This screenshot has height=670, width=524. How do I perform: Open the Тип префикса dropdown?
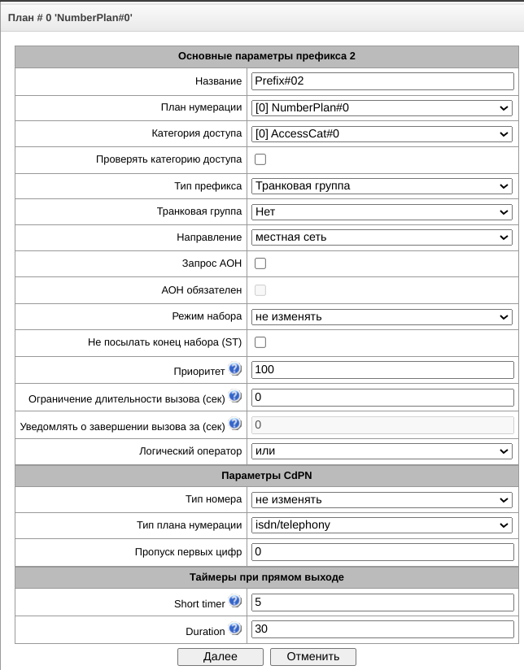point(382,185)
